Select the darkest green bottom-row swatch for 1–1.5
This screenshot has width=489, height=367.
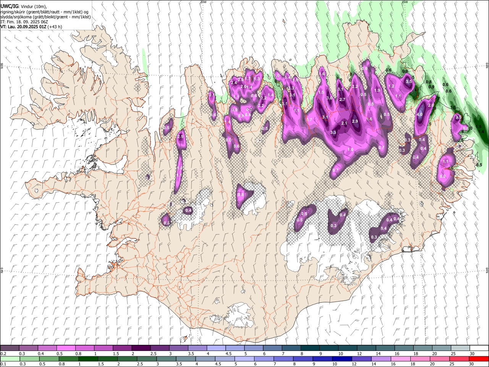(x=88, y=359)
